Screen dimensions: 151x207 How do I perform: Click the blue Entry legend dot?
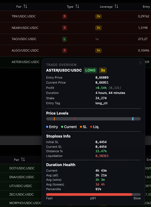click(x=47, y=127)
